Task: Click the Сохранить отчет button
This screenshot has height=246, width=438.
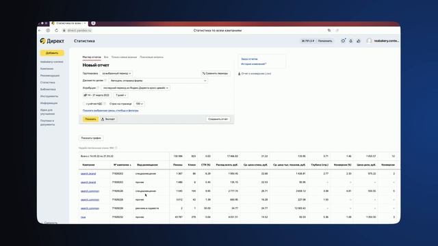Action: click(x=218, y=119)
